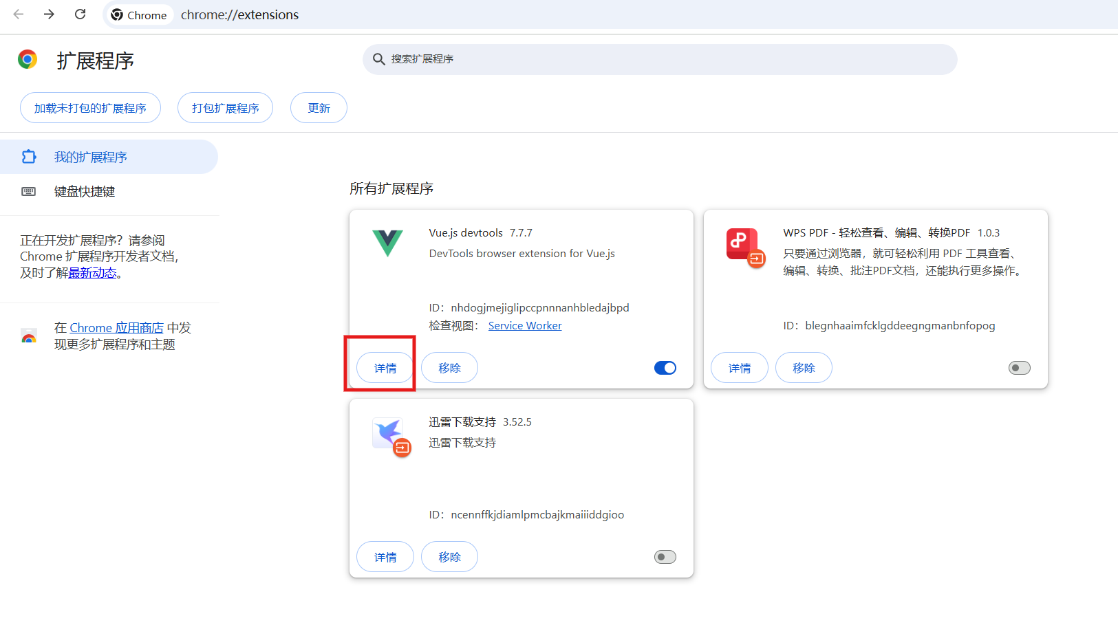Click the Chrome site info chip

(x=139, y=15)
